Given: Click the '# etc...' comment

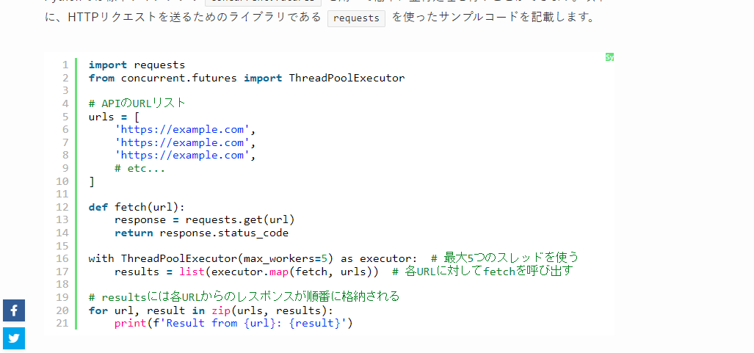Looking at the screenshot, I should [140, 168].
